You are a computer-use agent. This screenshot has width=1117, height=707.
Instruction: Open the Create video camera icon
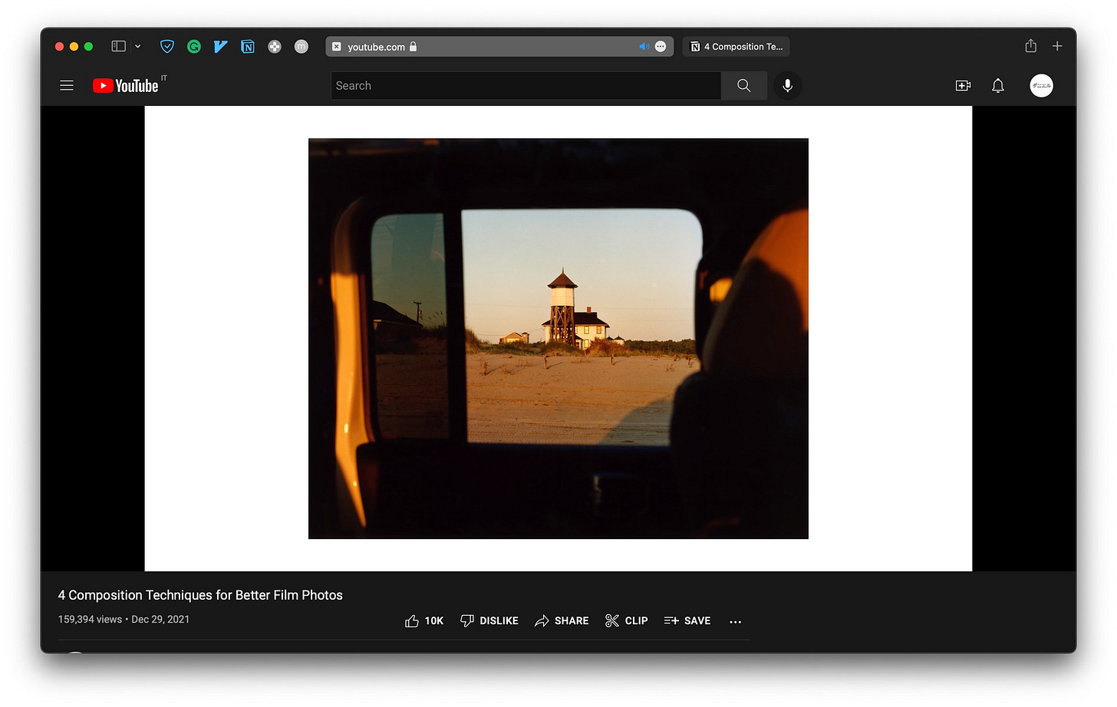pyautogui.click(x=964, y=86)
